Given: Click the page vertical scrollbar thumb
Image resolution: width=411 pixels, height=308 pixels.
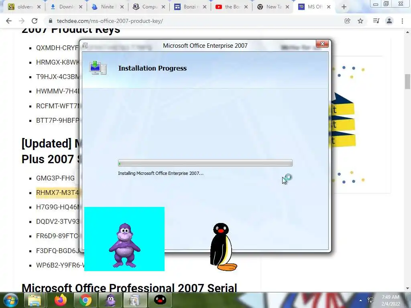Looking at the screenshot, I should coord(407,82).
